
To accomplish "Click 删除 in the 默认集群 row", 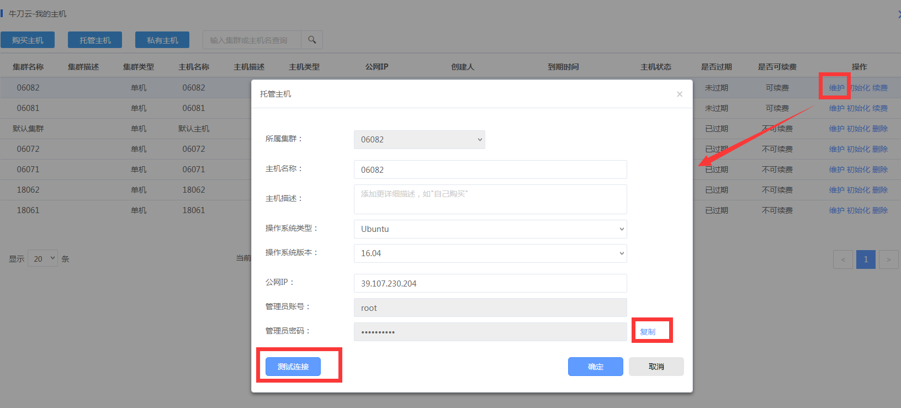I will point(880,129).
